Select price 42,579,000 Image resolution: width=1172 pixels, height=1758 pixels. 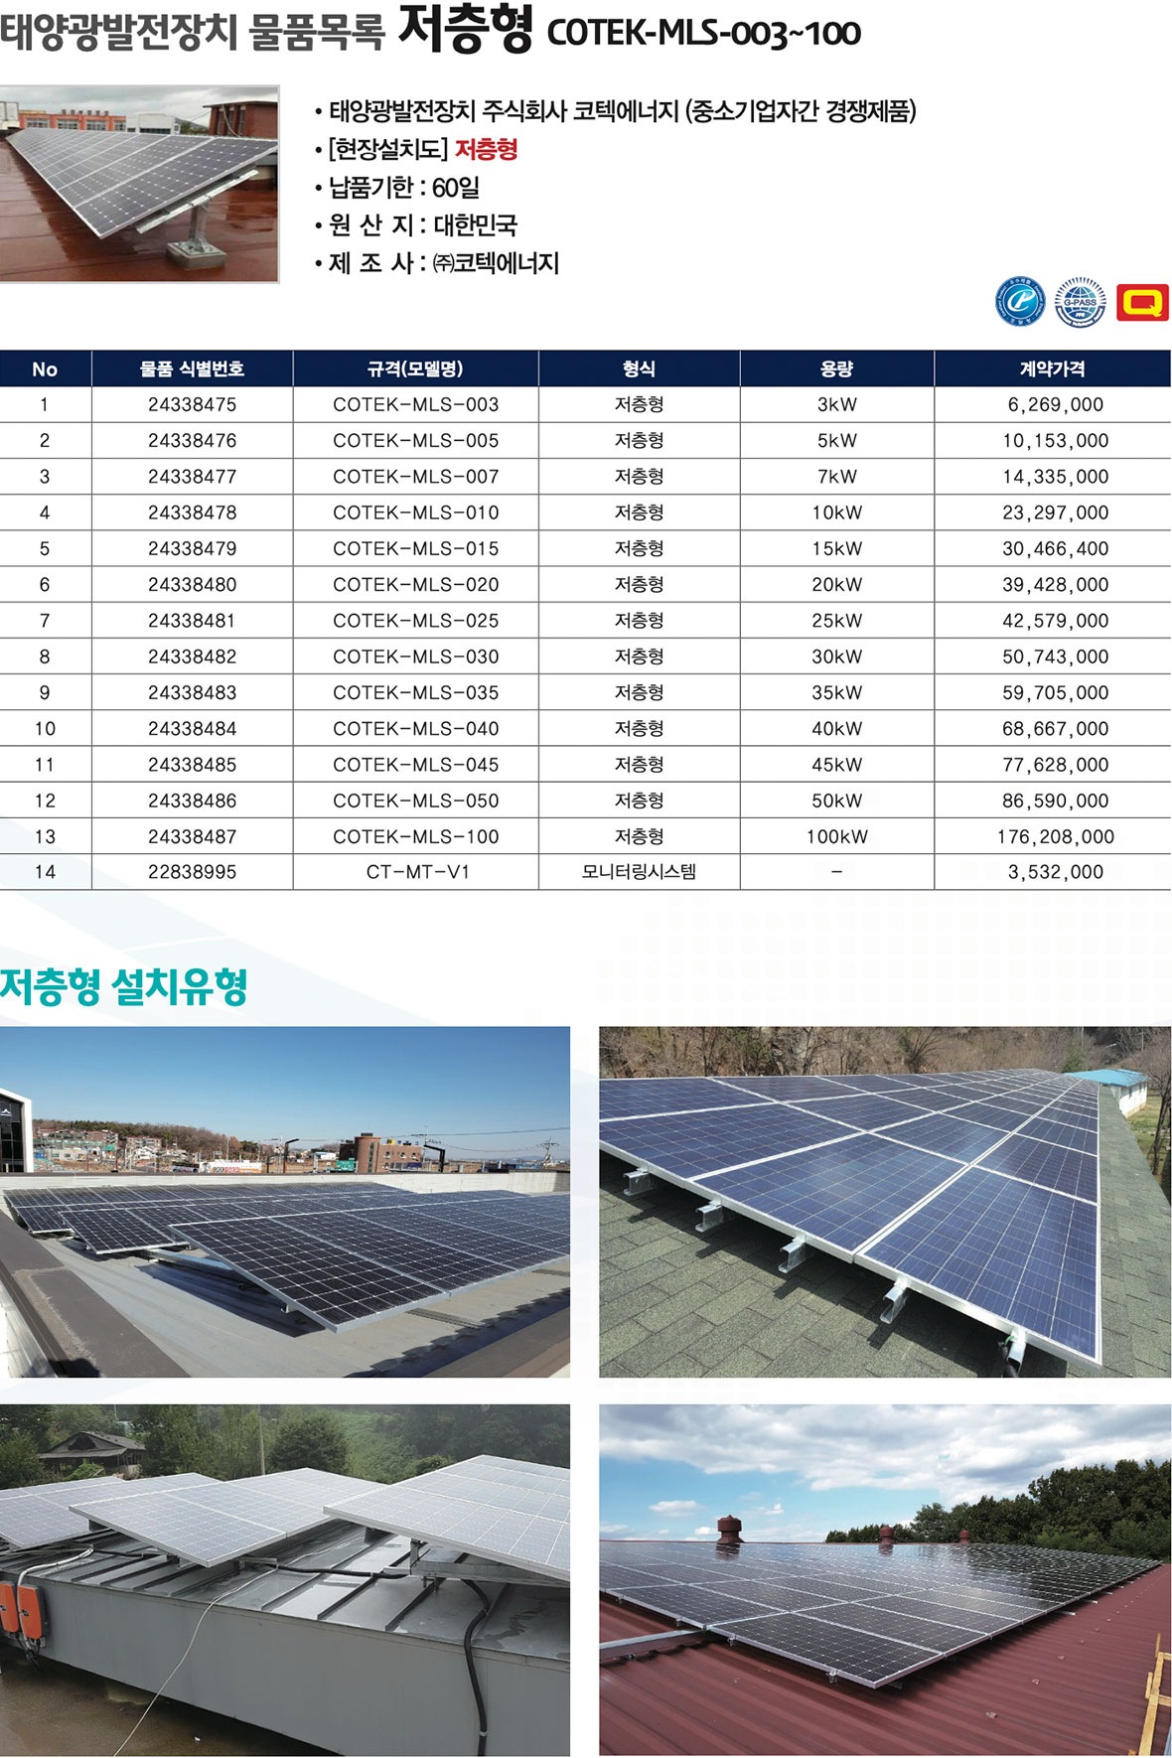[x=1056, y=621]
